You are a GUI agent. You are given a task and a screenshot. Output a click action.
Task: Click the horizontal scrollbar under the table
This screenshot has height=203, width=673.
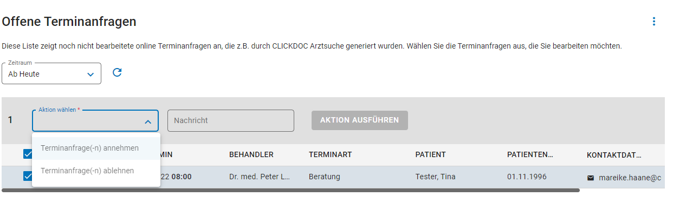tap(290, 190)
